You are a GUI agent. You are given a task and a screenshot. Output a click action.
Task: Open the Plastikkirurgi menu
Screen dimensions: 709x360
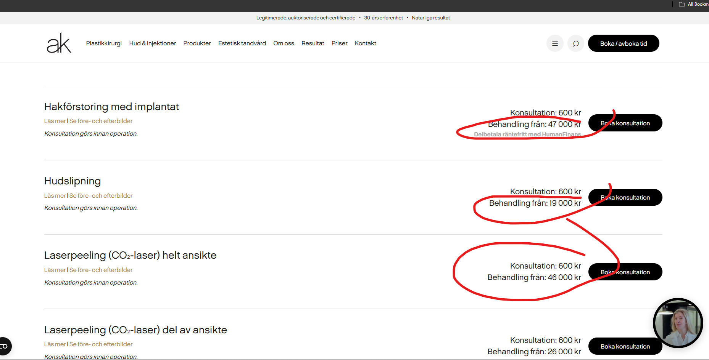[104, 43]
